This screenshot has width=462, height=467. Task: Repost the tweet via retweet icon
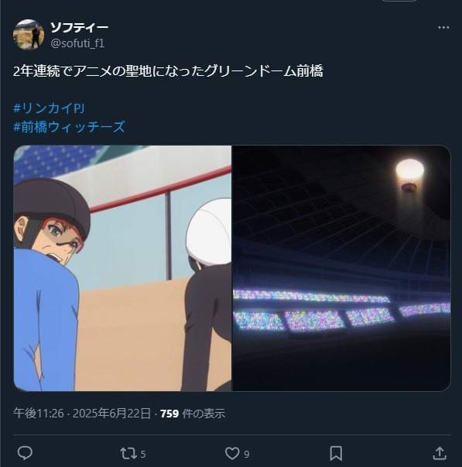click(x=128, y=454)
